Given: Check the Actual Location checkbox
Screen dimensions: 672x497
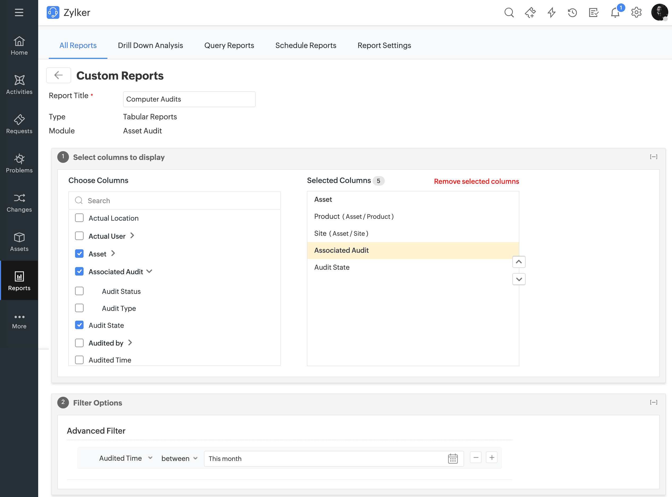Looking at the screenshot, I should point(79,218).
